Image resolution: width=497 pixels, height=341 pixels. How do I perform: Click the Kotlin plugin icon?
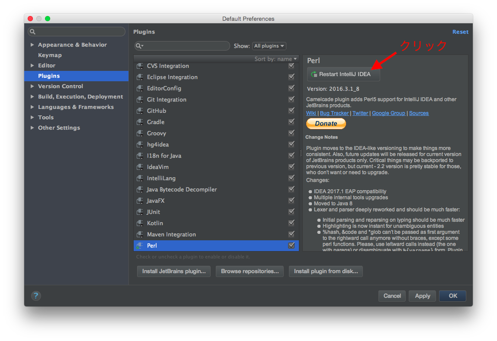point(140,223)
